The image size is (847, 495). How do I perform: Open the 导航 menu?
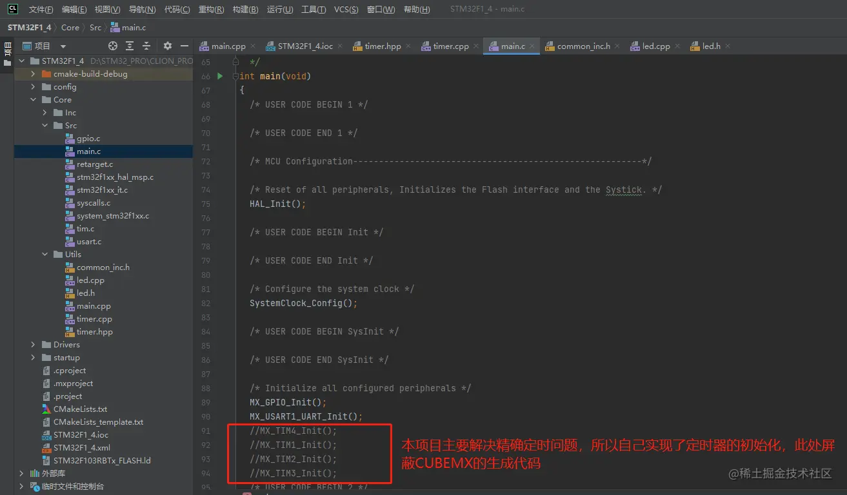pyautogui.click(x=142, y=10)
